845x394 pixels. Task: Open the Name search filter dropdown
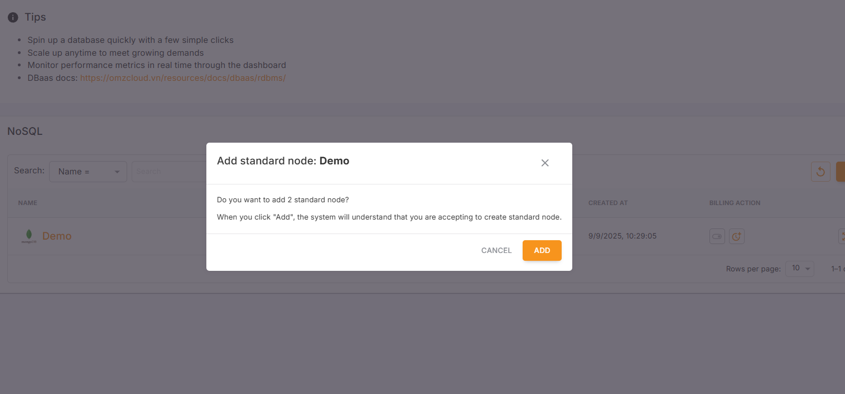[88, 171]
